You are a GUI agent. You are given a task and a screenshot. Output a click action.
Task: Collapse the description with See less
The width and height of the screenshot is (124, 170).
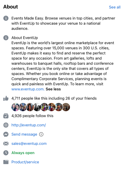point(53,89)
